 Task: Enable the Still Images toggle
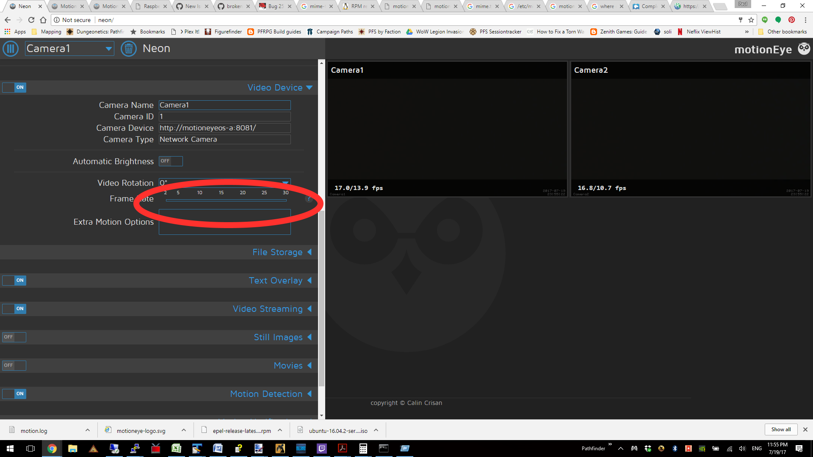pos(14,337)
